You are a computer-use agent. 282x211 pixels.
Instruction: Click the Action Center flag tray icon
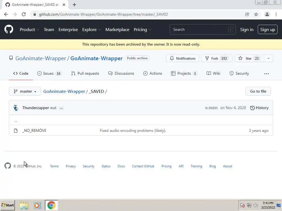(x=242, y=205)
